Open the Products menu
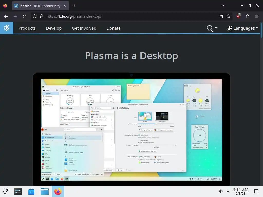263x197 pixels. click(27, 28)
